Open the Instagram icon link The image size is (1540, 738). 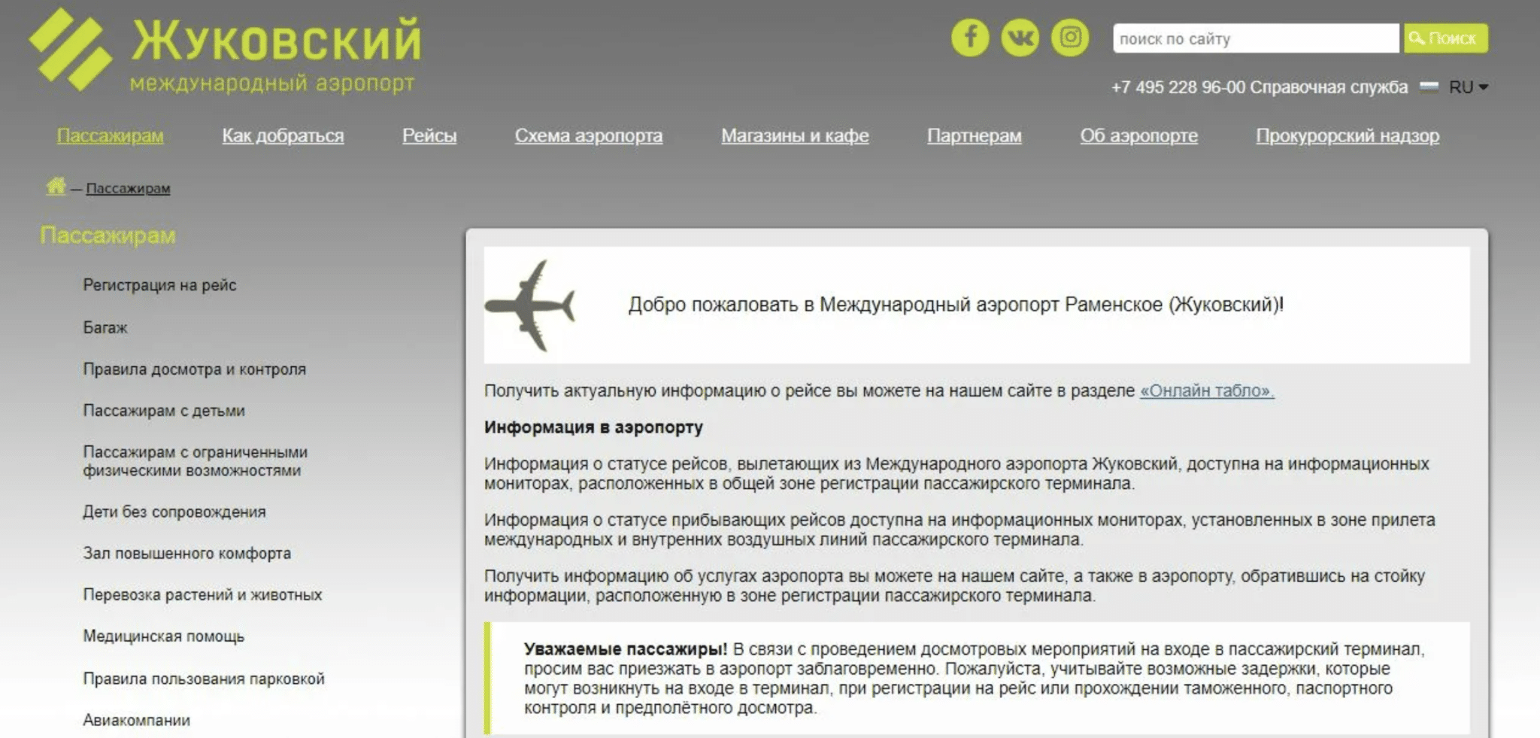tap(1069, 38)
